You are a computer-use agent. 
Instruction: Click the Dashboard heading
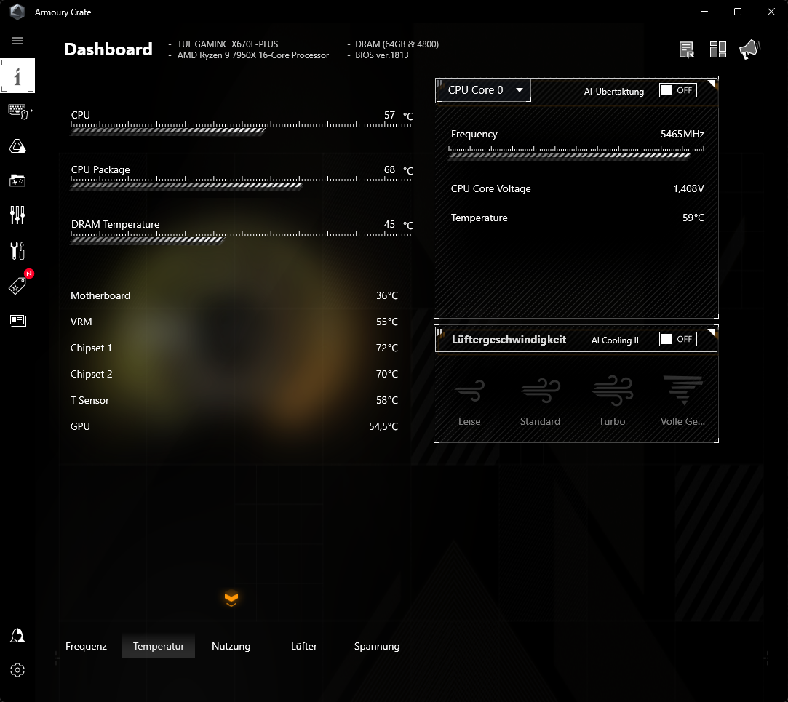tap(108, 49)
